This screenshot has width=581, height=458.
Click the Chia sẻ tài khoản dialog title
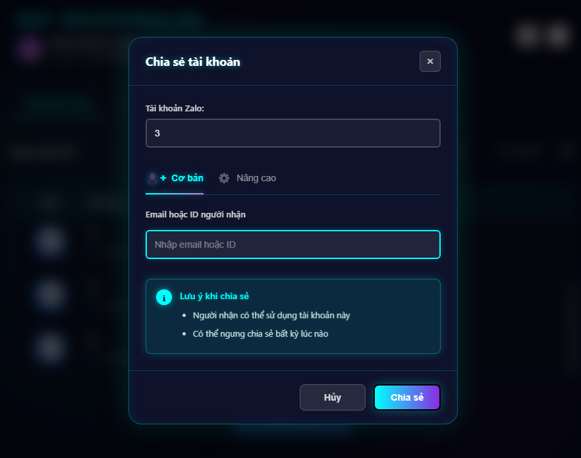(x=192, y=62)
